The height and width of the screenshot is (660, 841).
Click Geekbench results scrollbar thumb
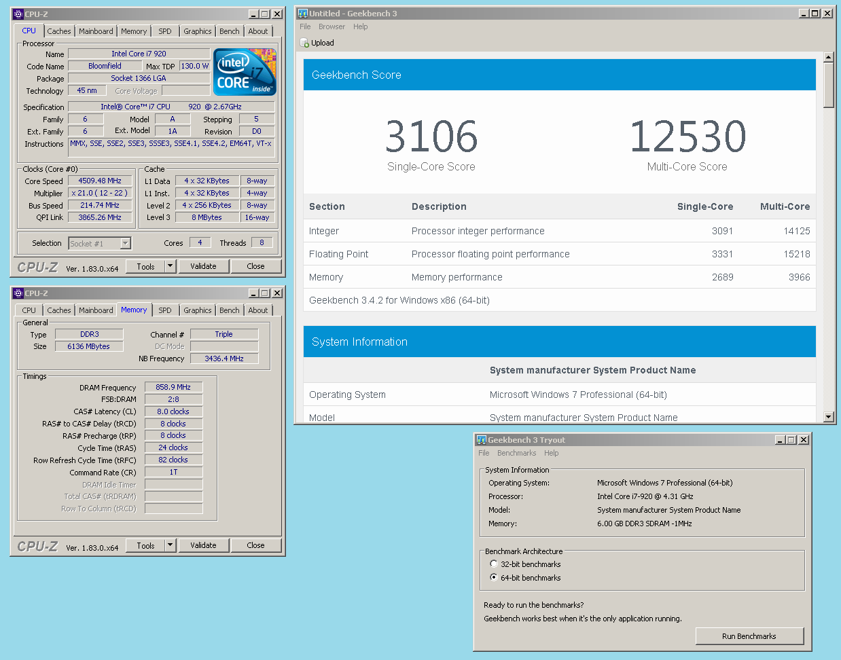[828, 85]
